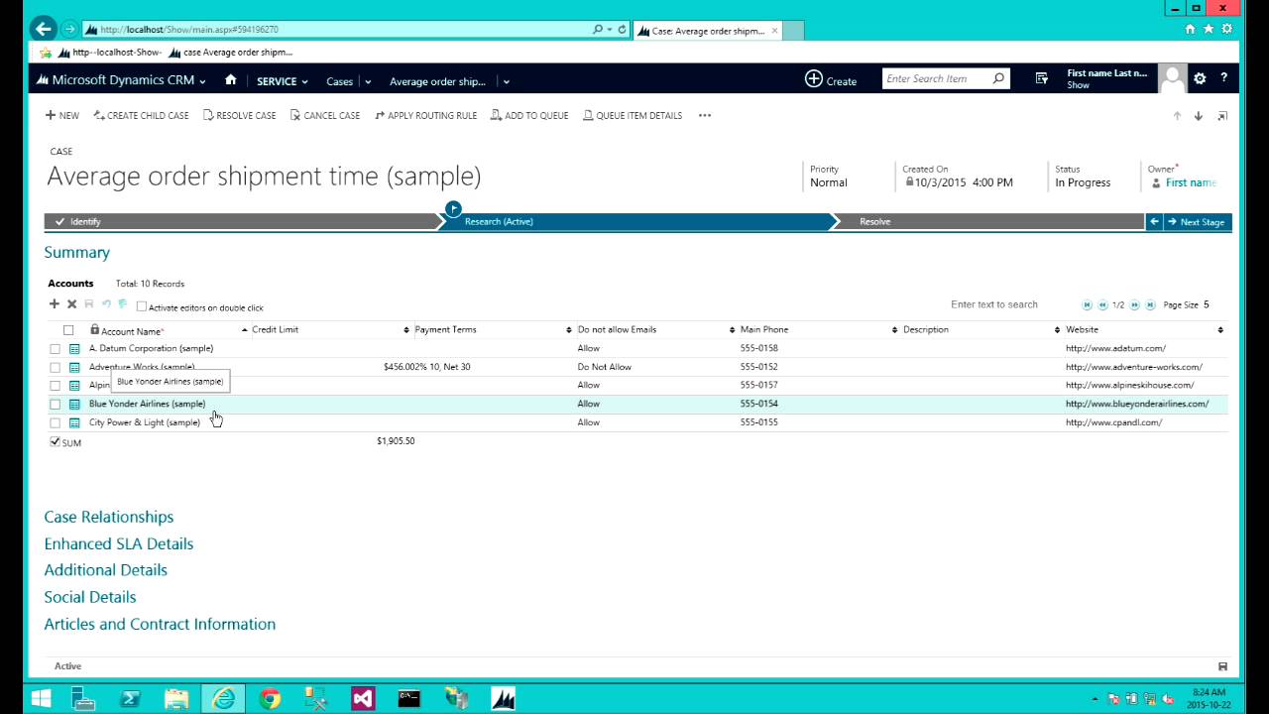Open the settings gear in CRM header
1269x714 pixels.
click(1200, 79)
